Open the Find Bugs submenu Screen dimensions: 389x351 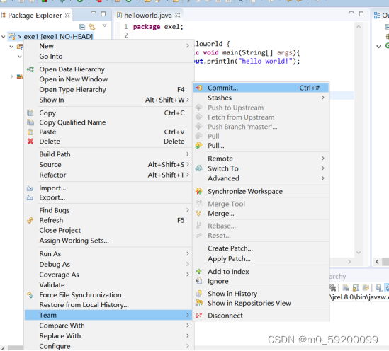(108, 211)
